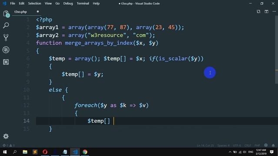Open Windows taskbar search
Image resolution: width=278 pixels, height=156 pixels.
pos(15,152)
